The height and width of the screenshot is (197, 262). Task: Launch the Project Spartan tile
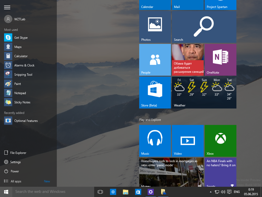click(x=221, y=5)
